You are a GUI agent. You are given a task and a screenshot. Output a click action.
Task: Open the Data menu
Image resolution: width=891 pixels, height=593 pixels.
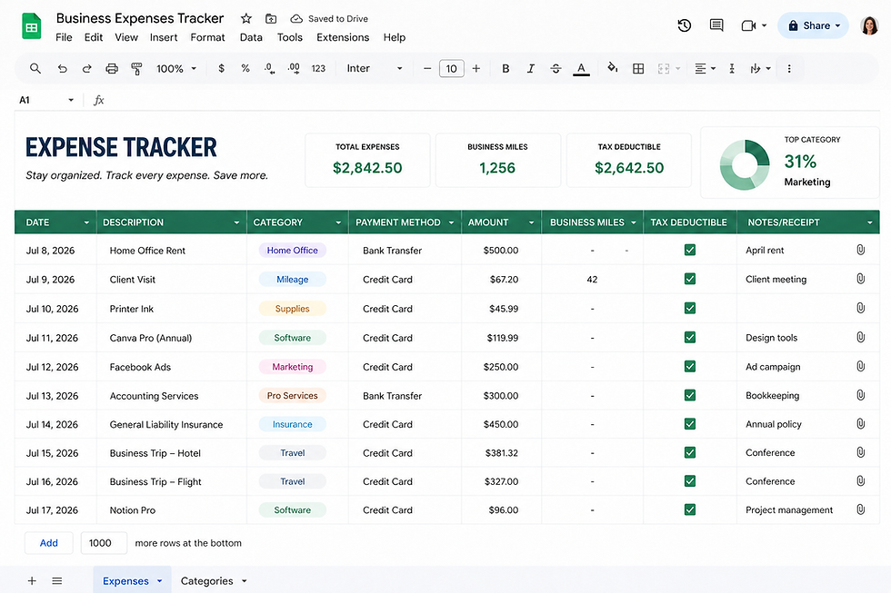251,37
